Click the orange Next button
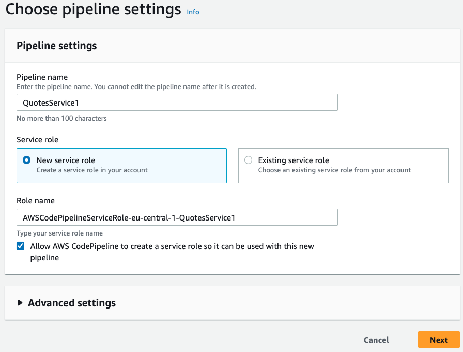The width and height of the screenshot is (463, 352). click(439, 340)
